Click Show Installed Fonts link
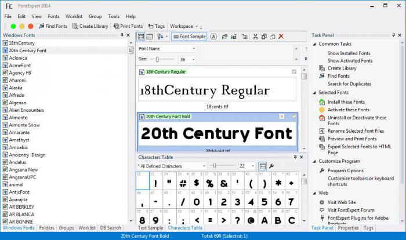Viewport: 406px width, 240px height. 349,53
